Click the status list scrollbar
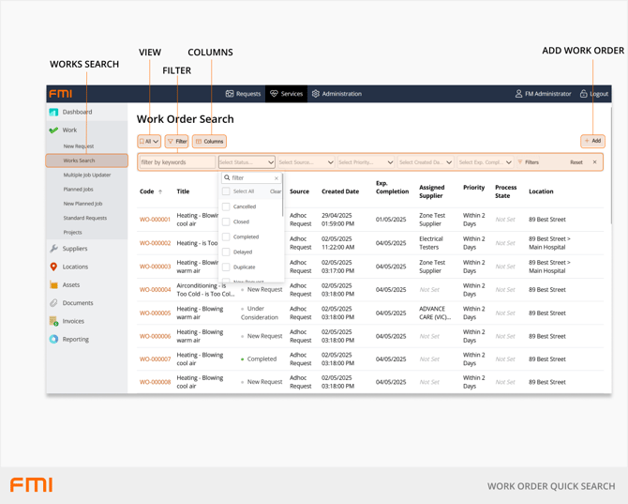The height and width of the screenshot is (504, 628). [282, 196]
